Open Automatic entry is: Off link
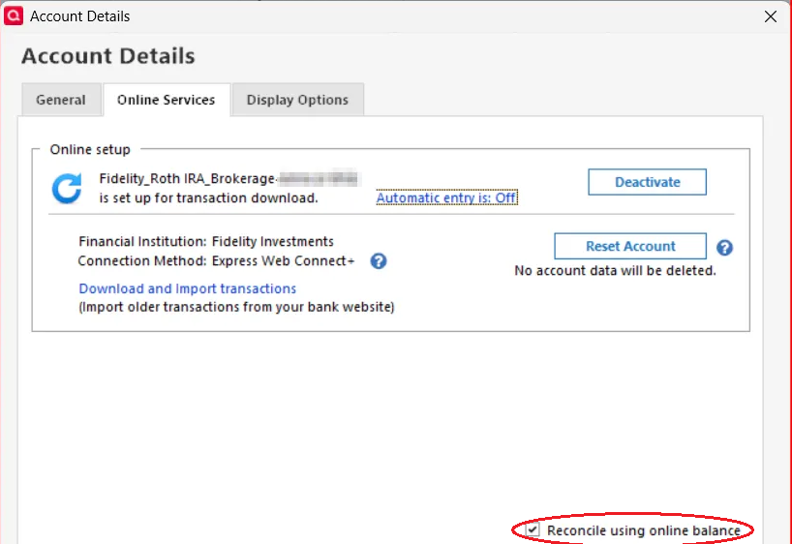 pos(446,198)
